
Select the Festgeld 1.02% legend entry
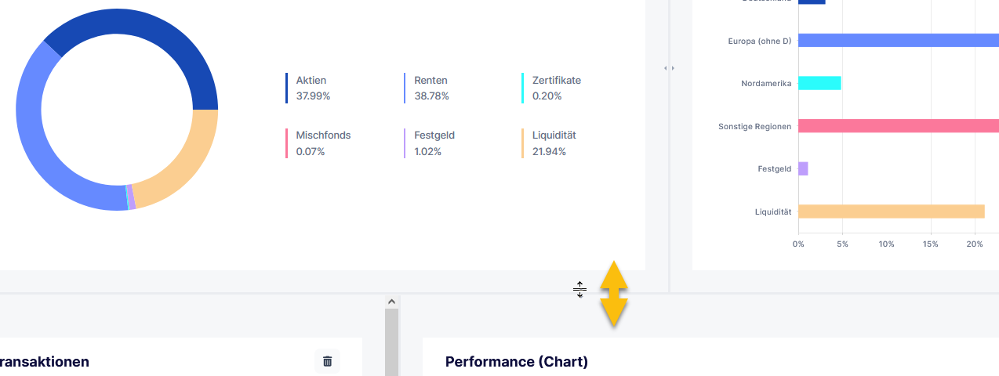(434, 143)
